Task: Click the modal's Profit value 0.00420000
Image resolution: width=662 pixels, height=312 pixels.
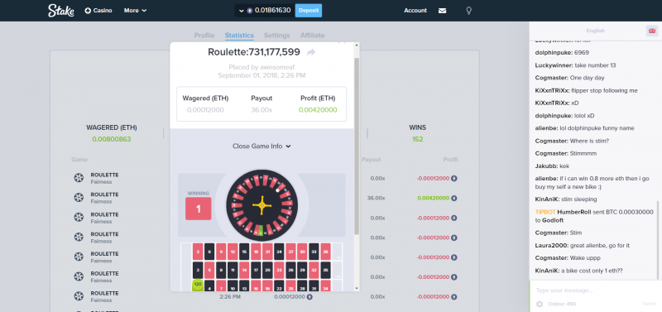Action: (318, 110)
